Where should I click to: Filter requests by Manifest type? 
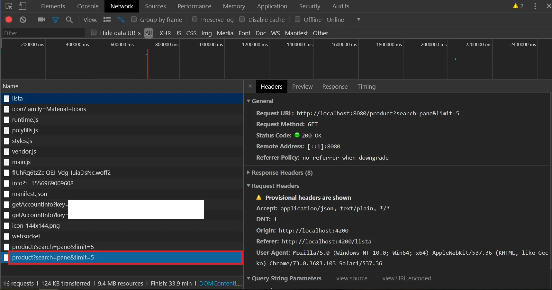tap(296, 33)
